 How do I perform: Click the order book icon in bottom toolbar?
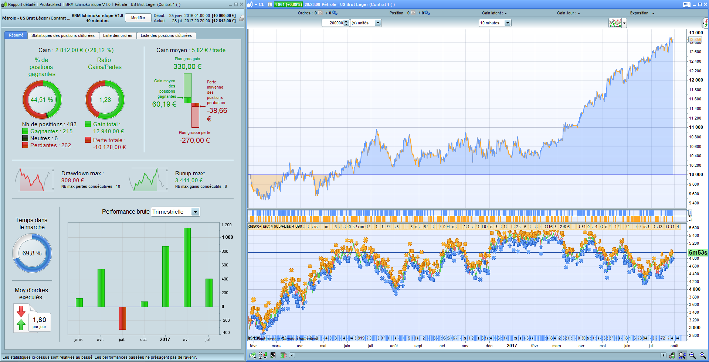coord(284,355)
